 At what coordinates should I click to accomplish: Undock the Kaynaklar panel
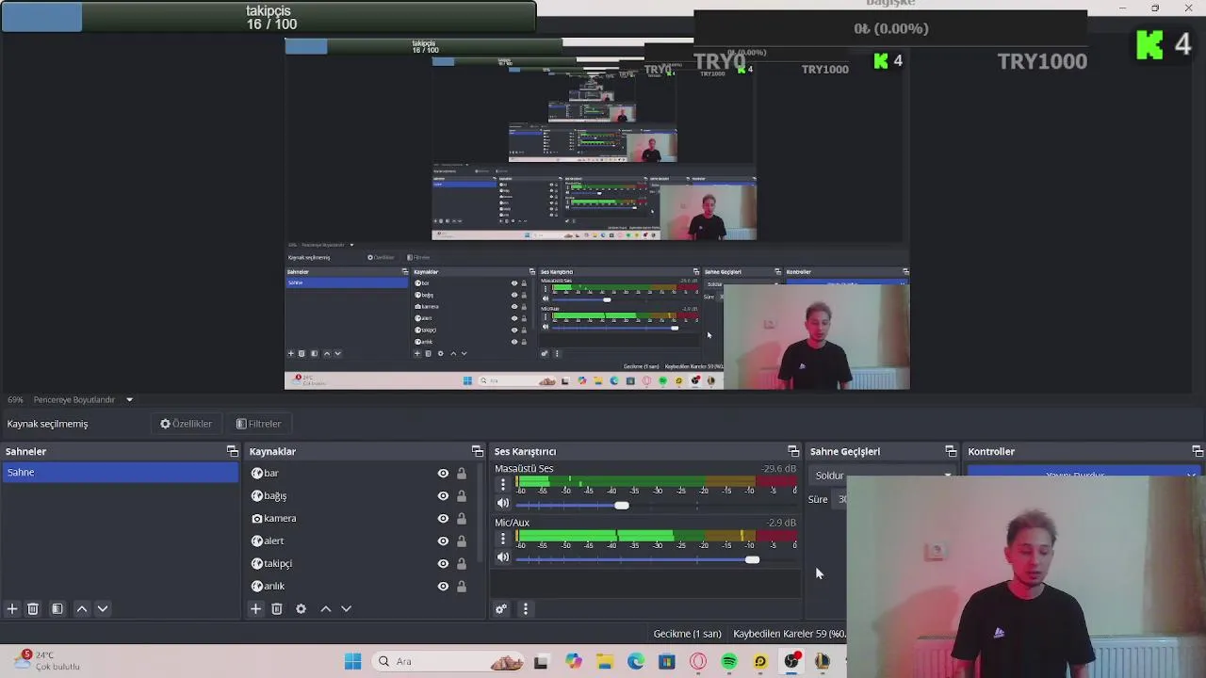[x=478, y=452]
